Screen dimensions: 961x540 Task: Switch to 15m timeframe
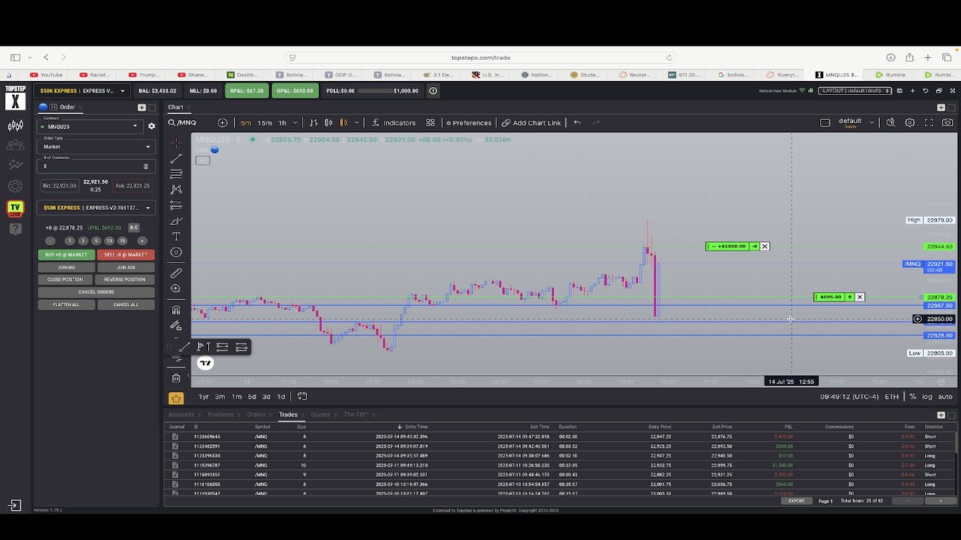click(x=264, y=122)
